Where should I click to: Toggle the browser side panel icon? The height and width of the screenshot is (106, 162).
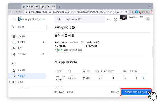pos(132,12)
